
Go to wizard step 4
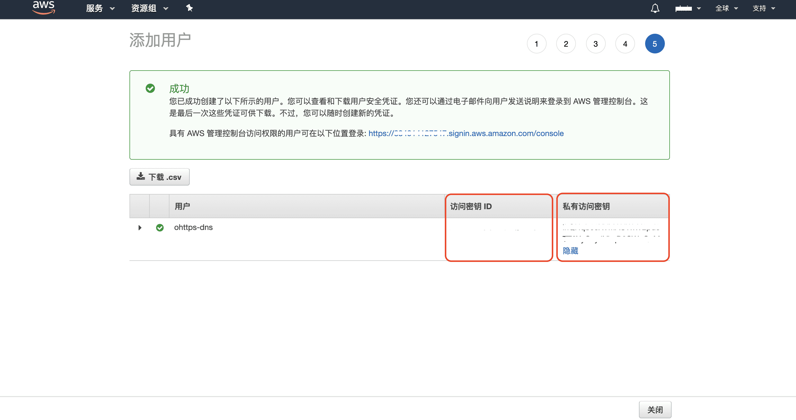[x=625, y=44]
